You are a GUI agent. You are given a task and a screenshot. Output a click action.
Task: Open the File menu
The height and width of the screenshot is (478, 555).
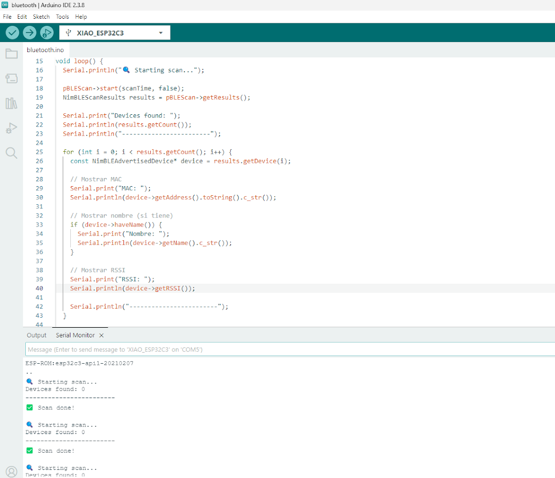(7, 17)
